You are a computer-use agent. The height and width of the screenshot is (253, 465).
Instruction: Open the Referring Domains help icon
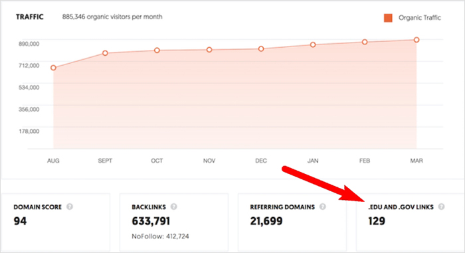click(323, 207)
